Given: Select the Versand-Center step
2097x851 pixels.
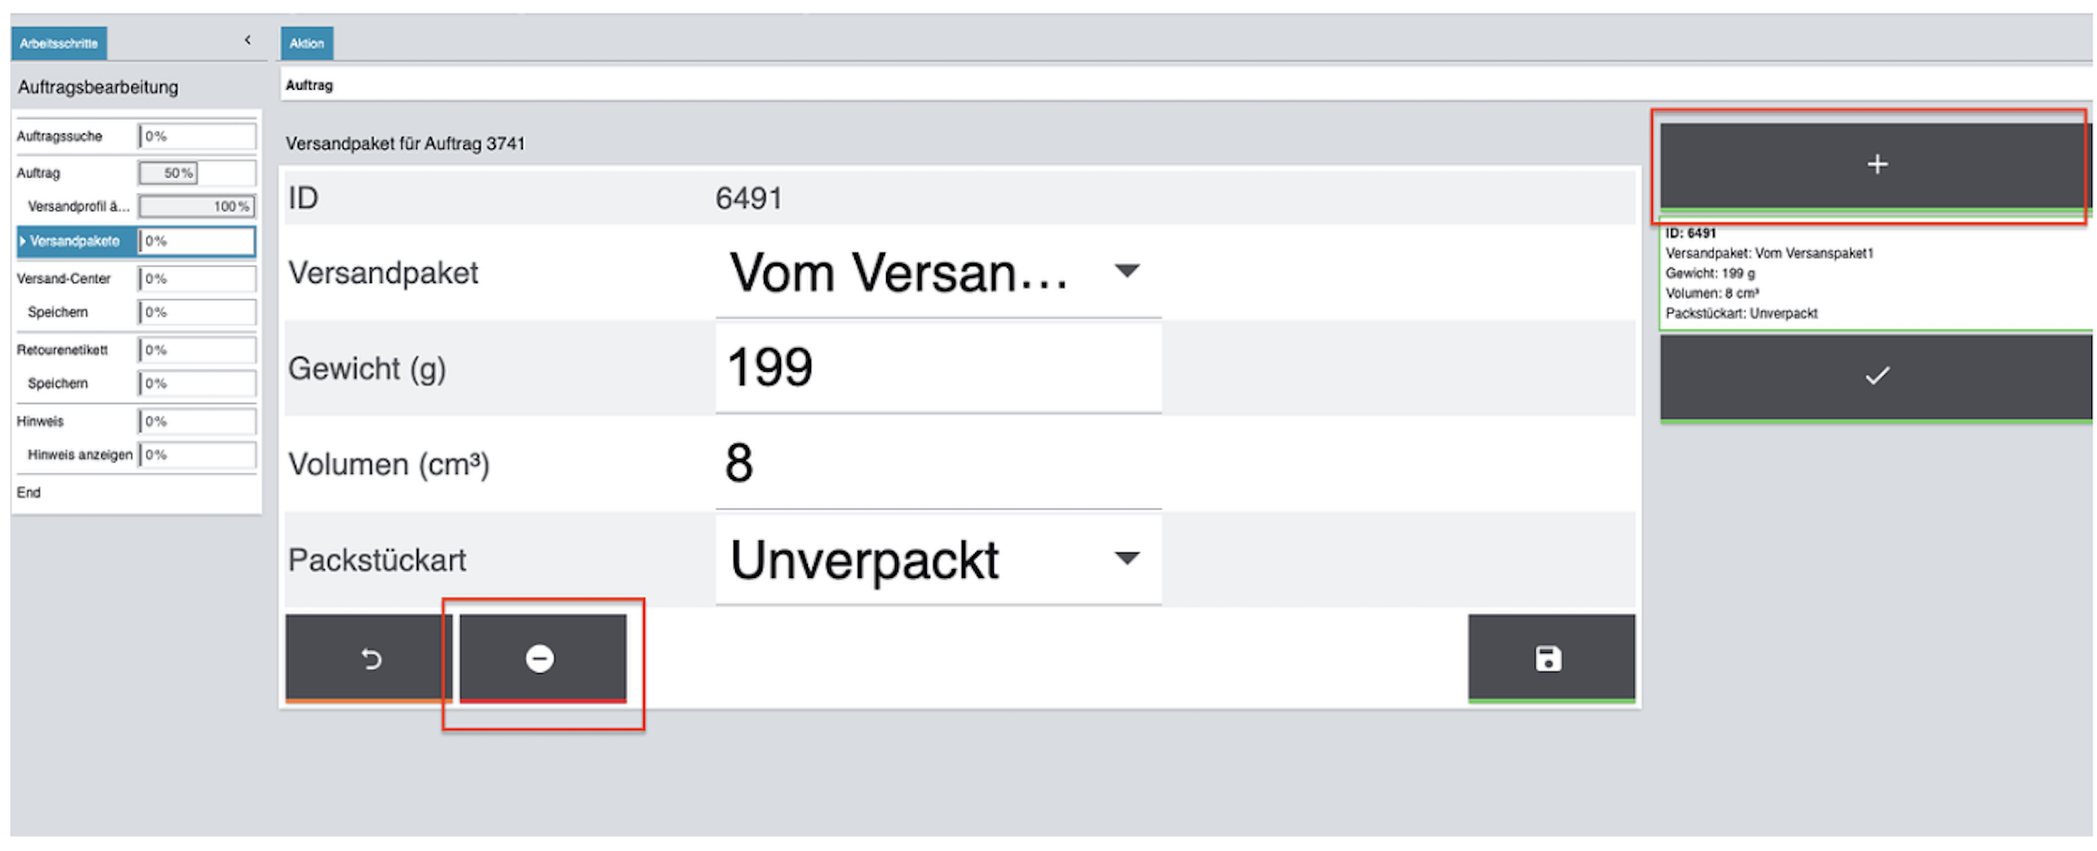Looking at the screenshot, I should (64, 279).
